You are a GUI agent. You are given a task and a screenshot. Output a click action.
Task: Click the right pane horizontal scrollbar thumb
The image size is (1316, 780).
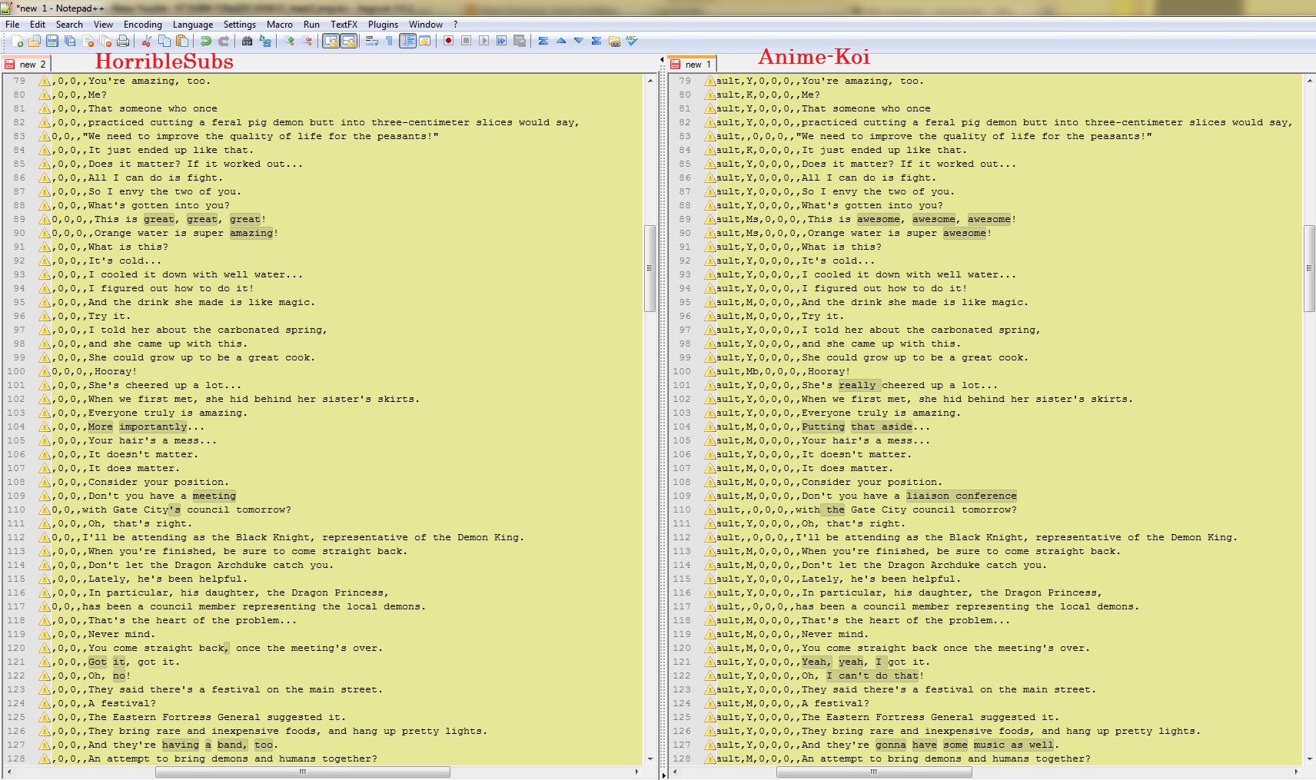[874, 772]
